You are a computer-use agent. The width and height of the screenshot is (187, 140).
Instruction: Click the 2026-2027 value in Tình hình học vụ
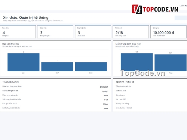(x=104, y=87)
